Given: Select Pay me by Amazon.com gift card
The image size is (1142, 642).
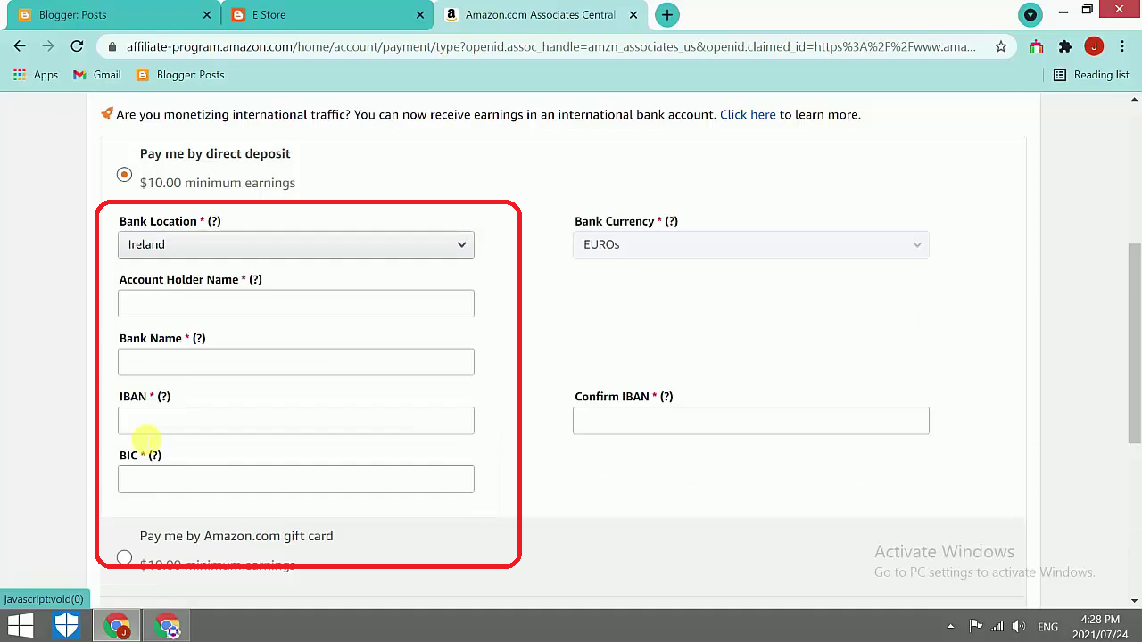Looking at the screenshot, I should [124, 558].
